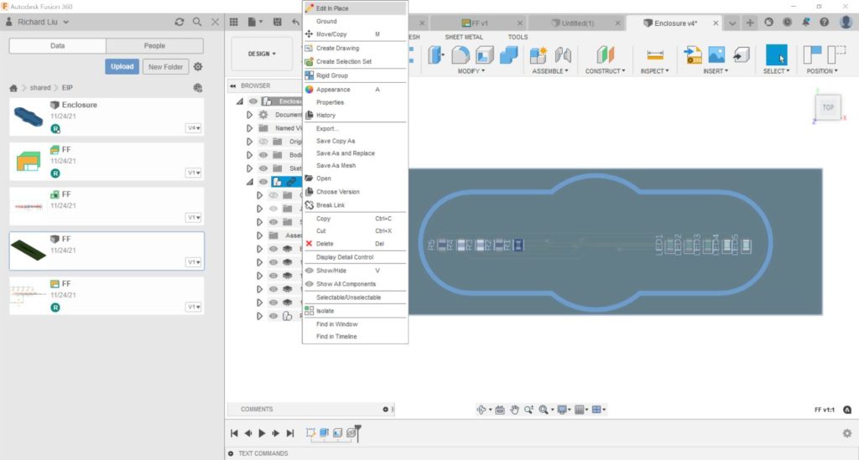The width and height of the screenshot is (859, 460).
Task: Click the Measure tool in Inspect
Action: [x=654, y=54]
